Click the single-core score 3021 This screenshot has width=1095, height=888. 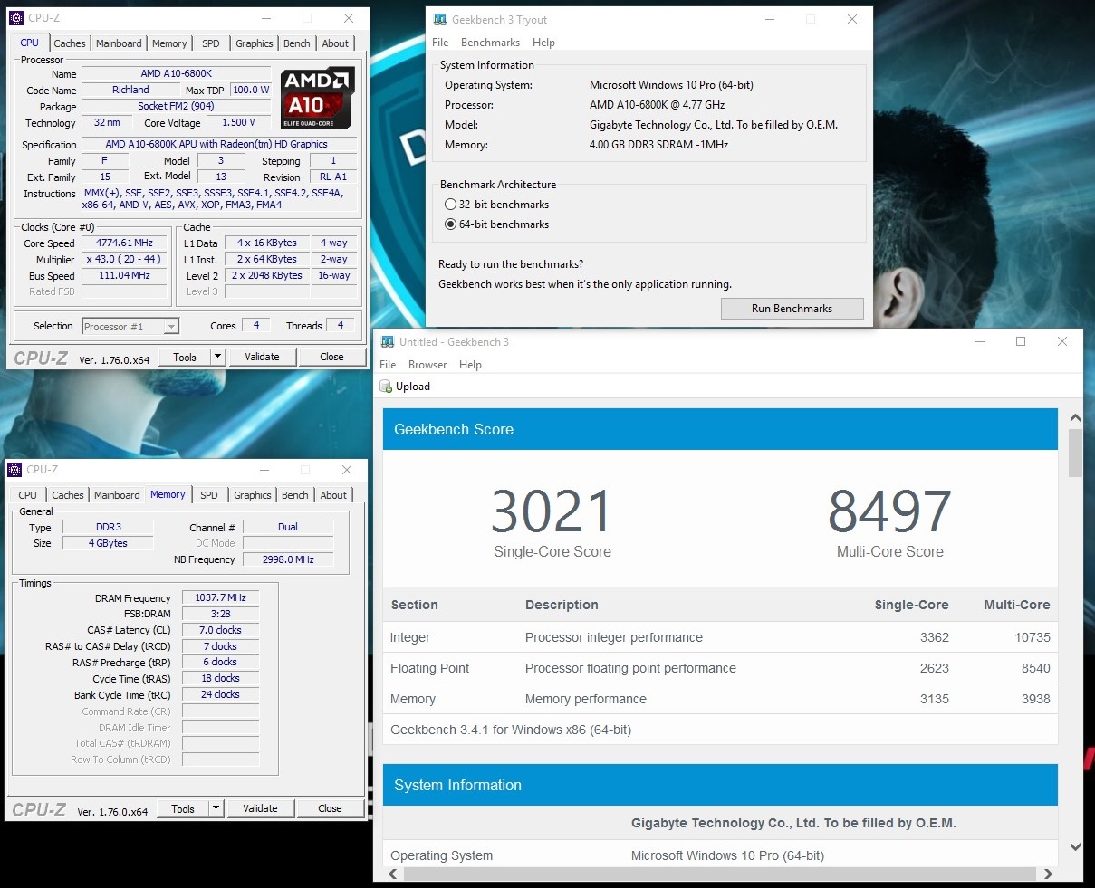[552, 511]
